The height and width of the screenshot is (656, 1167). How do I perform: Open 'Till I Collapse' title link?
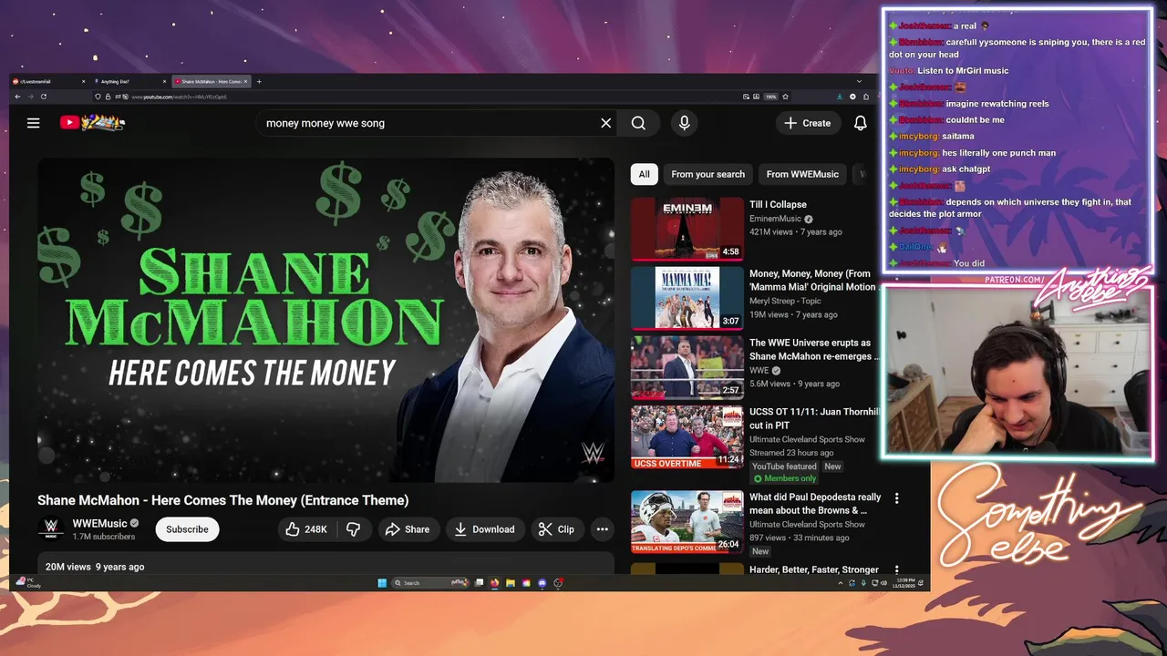coord(778,205)
